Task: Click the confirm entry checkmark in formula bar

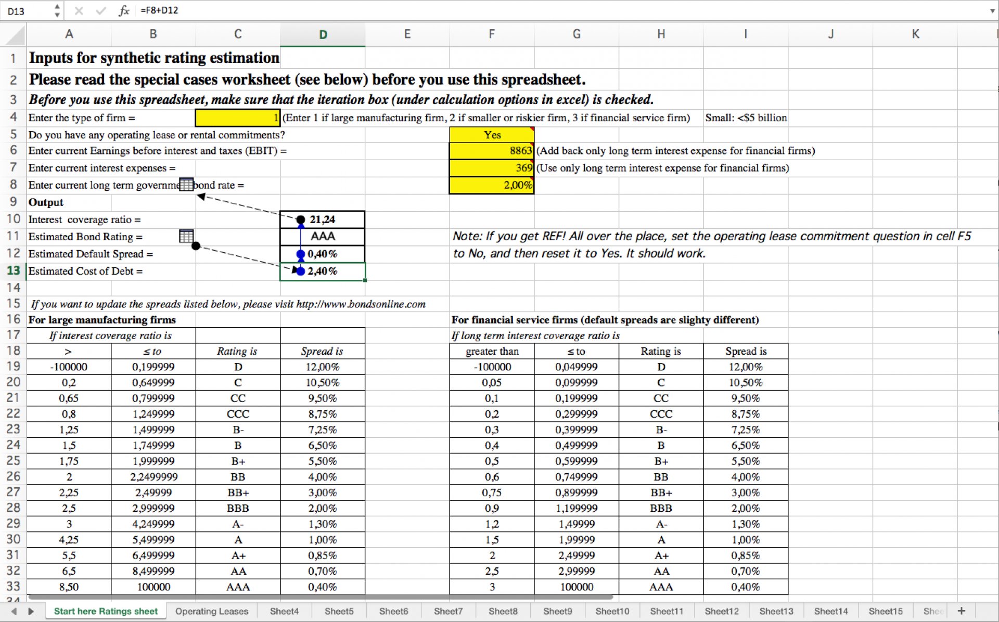Action: pos(101,10)
